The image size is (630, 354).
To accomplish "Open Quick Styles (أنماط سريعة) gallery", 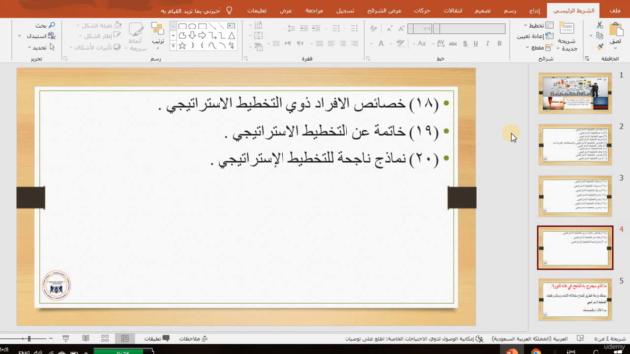I will (136, 36).
